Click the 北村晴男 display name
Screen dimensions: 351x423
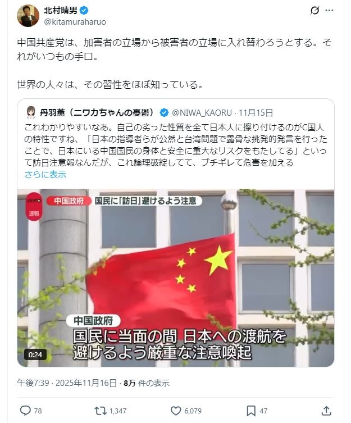tap(61, 11)
